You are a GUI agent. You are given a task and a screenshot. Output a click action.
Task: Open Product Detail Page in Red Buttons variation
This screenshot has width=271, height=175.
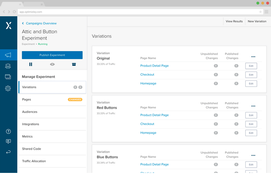[154, 115]
